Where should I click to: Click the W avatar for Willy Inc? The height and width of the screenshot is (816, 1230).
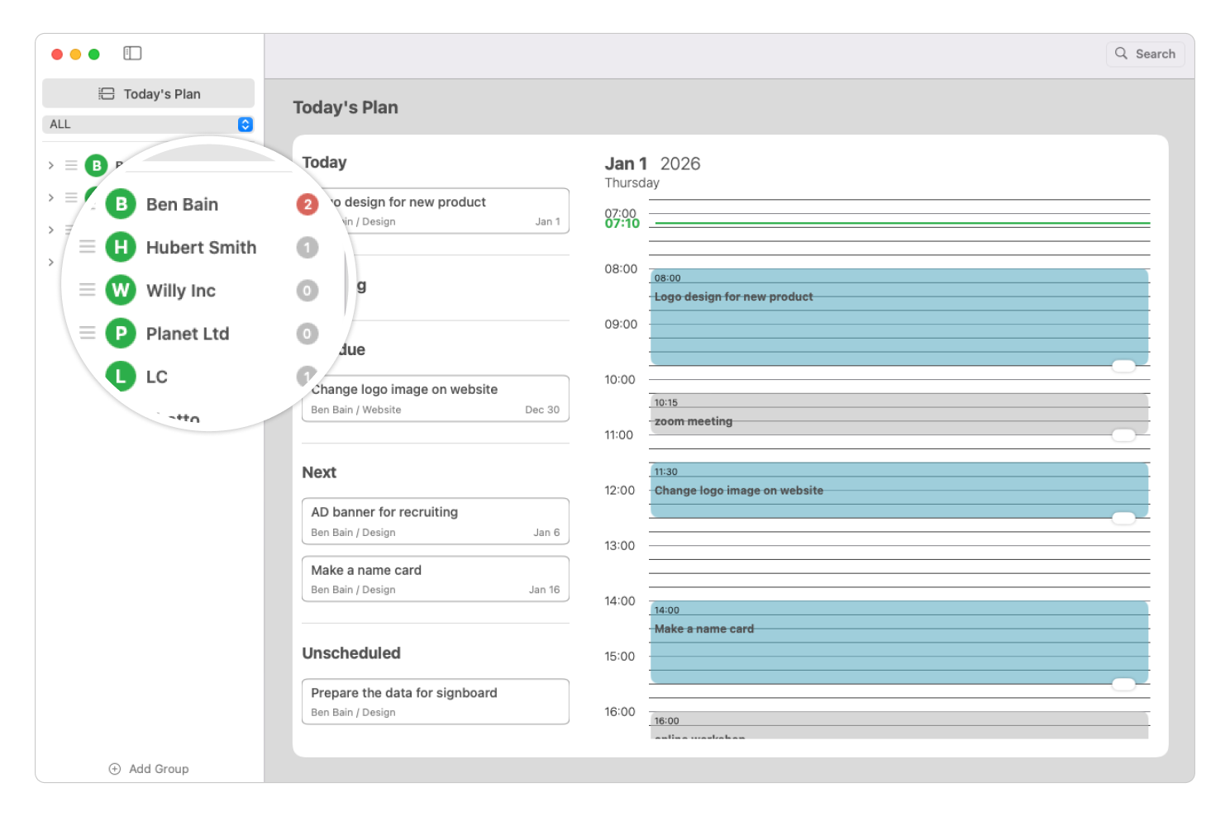121,290
